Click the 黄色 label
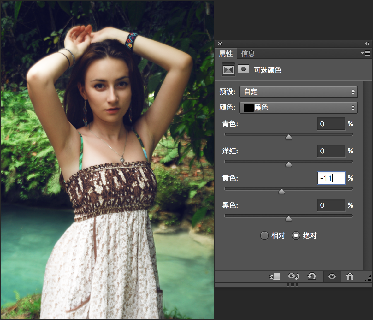The height and width of the screenshot is (320, 373). (230, 178)
